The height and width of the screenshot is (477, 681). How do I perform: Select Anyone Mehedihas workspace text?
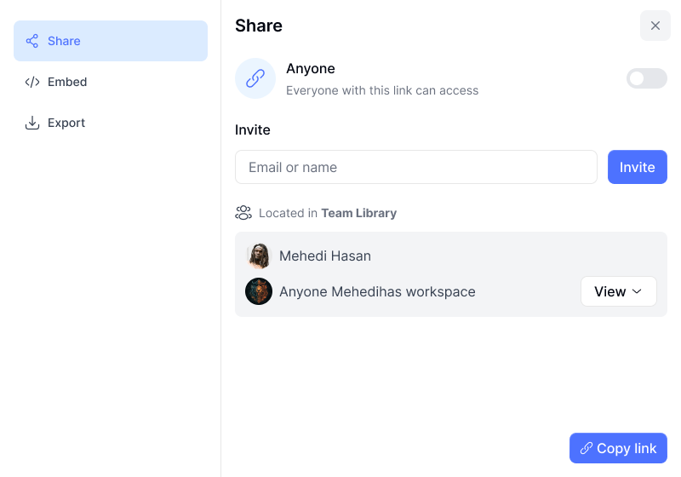click(x=377, y=291)
